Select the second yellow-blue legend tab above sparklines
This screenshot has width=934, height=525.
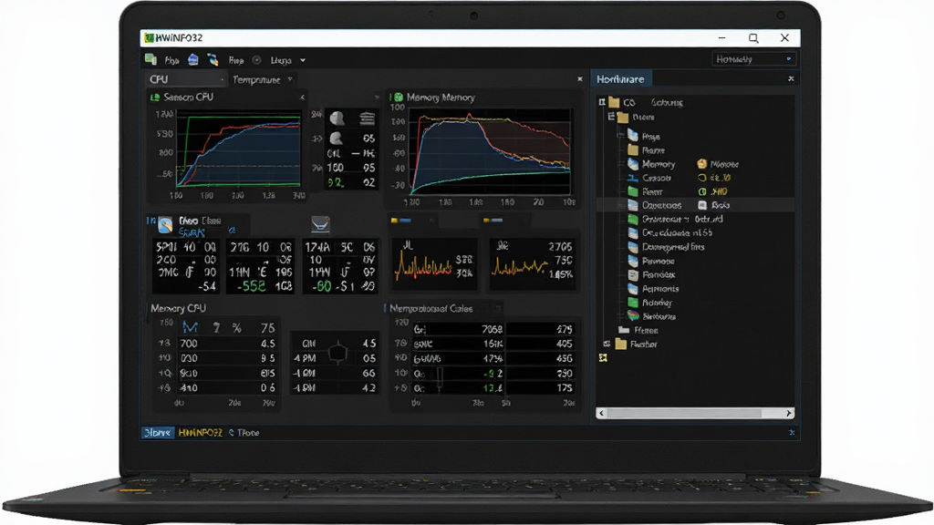(493, 221)
